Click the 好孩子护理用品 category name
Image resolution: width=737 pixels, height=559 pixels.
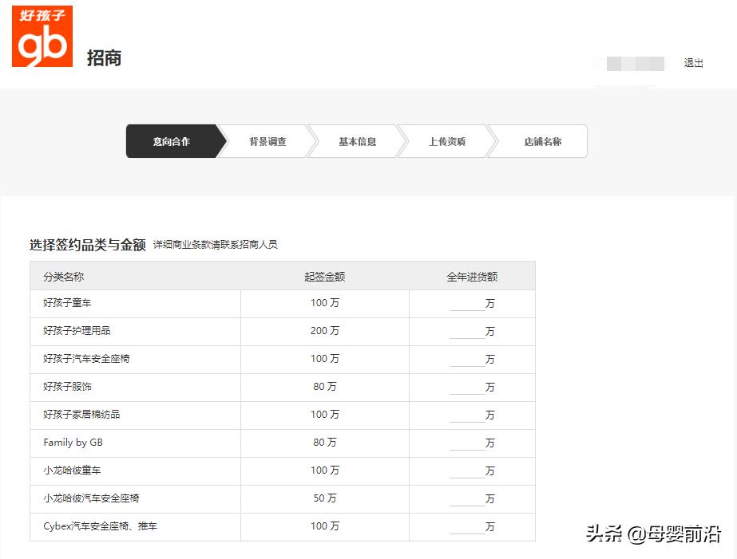pyautogui.click(x=77, y=330)
